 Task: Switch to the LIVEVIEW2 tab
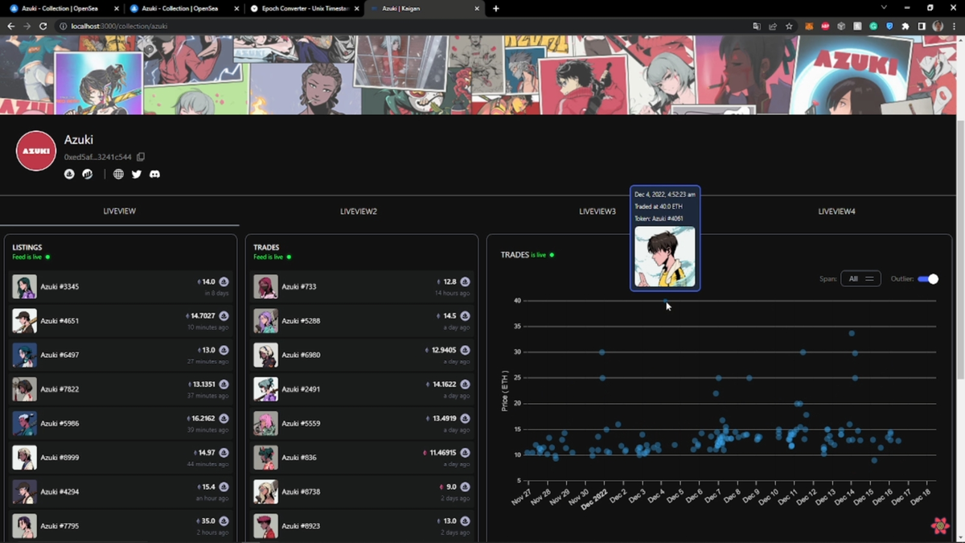tap(359, 212)
